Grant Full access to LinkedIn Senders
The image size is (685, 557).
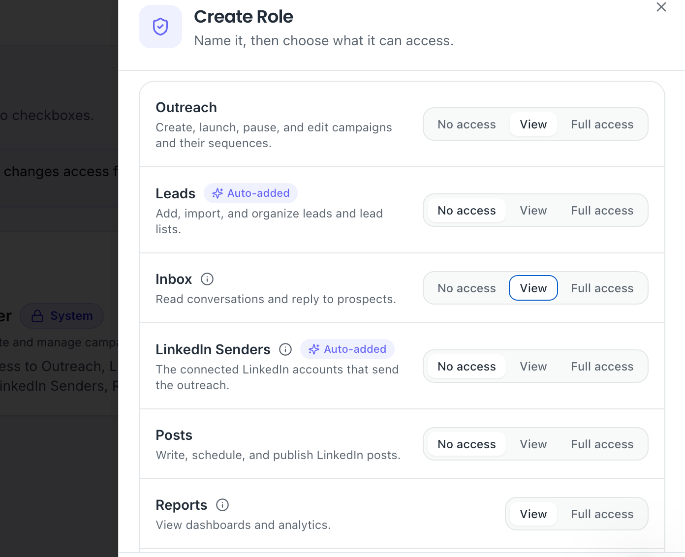602,367
